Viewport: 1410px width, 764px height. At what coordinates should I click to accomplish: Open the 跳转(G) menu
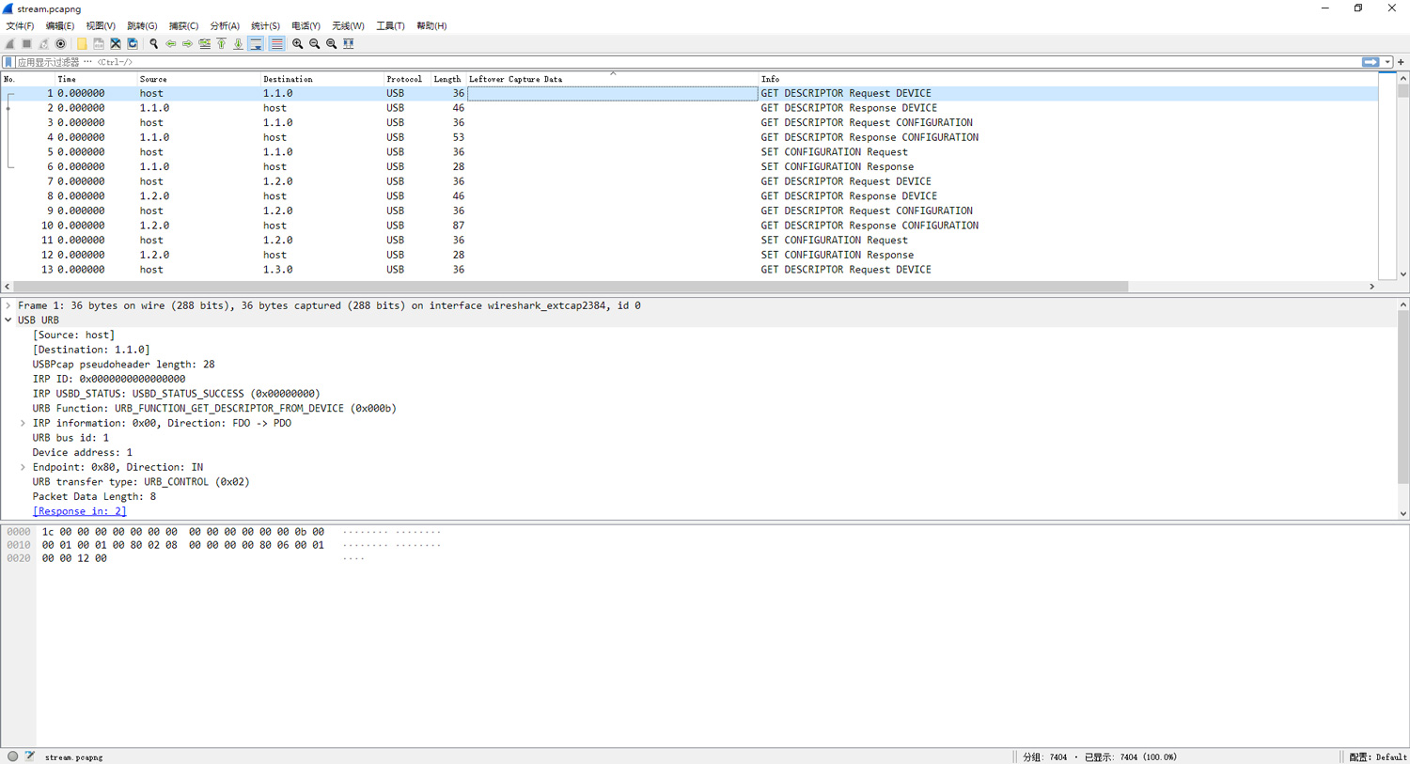coord(142,26)
